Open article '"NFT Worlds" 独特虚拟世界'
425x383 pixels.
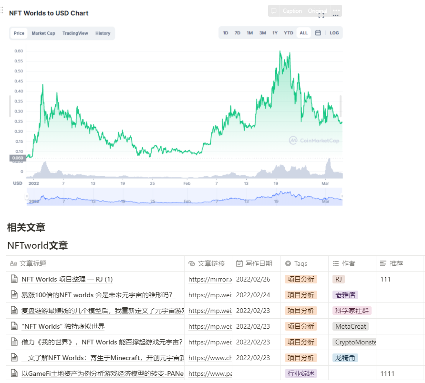63,326
